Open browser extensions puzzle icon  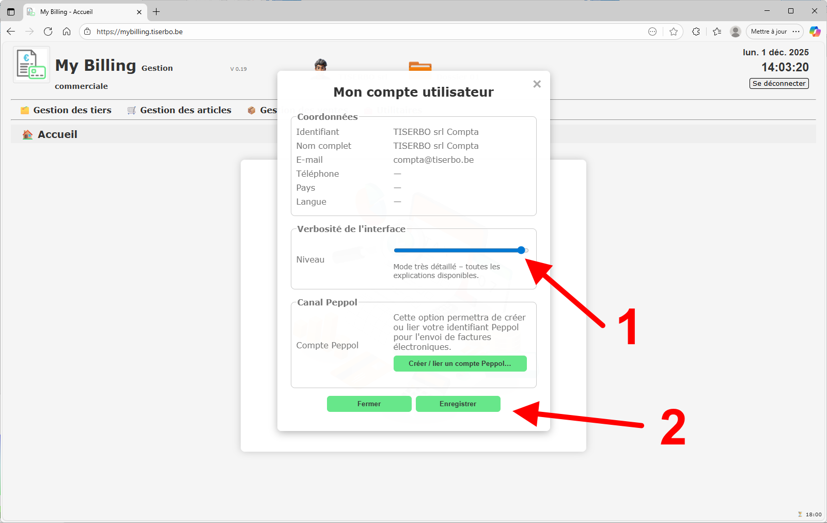[696, 32]
